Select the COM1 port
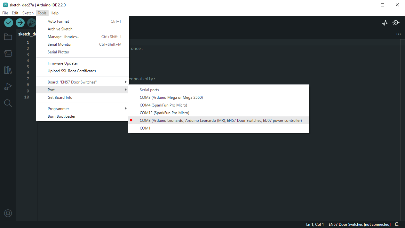 [219, 128]
